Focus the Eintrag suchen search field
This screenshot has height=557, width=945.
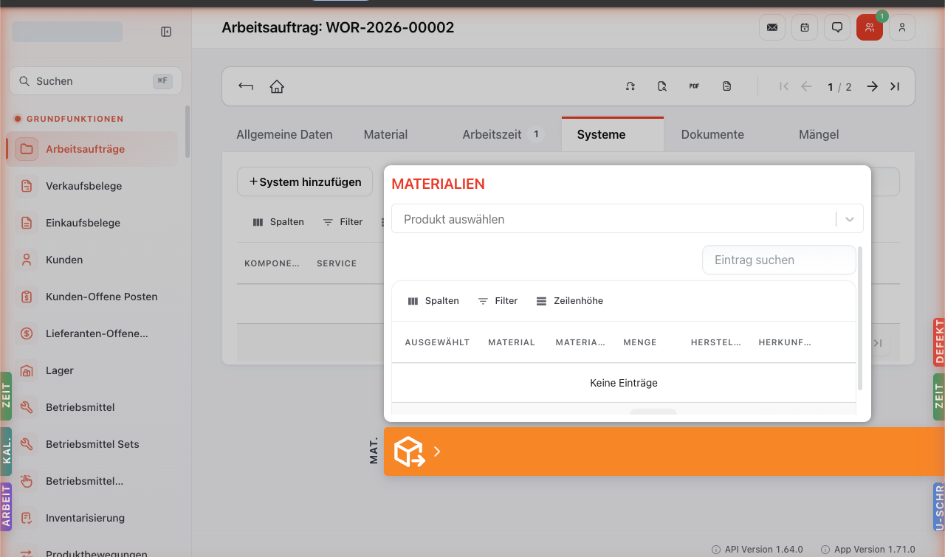pos(779,260)
